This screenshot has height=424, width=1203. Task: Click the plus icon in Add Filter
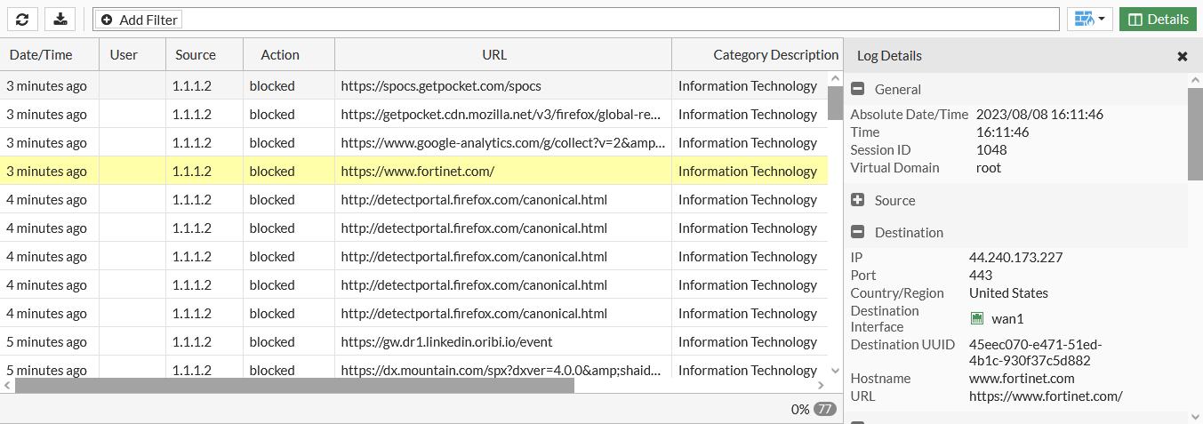(x=107, y=20)
